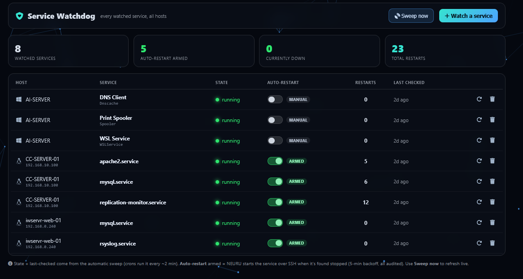
Task: Click Windows icon in WSL Service row
Action: tap(19, 141)
